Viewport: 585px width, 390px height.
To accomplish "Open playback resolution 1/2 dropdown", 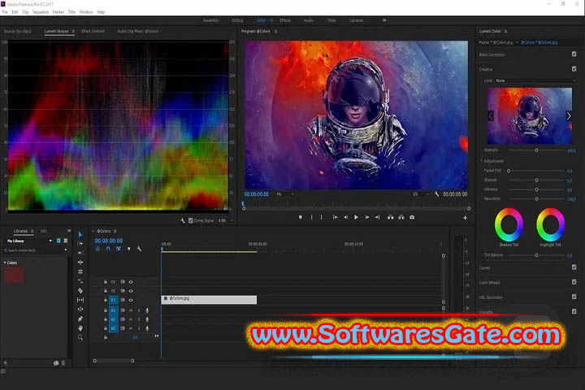I will [x=421, y=194].
